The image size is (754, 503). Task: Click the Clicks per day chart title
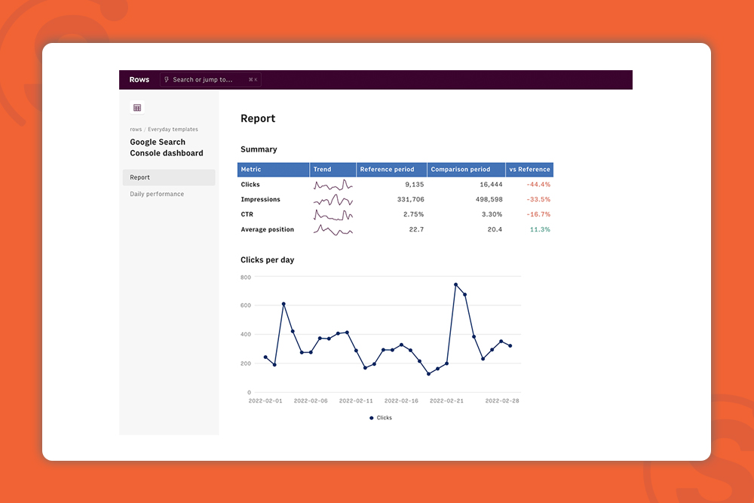pyautogui.click(x=268, y=260)
